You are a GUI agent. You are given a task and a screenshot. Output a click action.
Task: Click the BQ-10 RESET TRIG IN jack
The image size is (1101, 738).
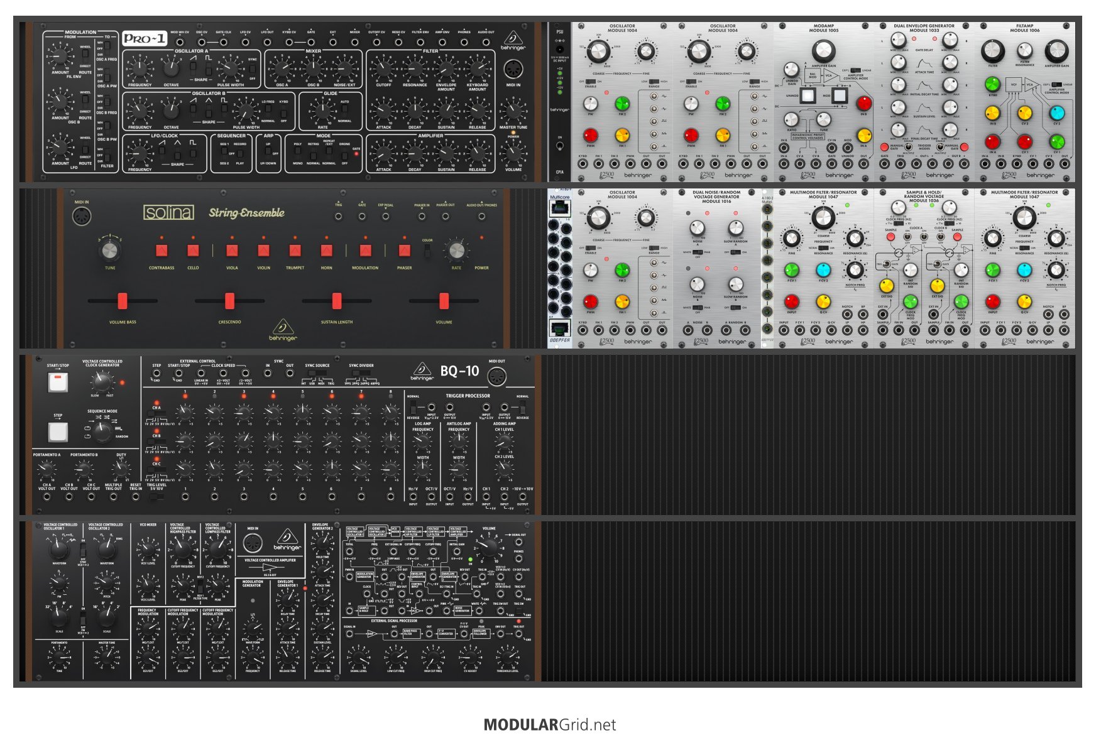[136, 497]
